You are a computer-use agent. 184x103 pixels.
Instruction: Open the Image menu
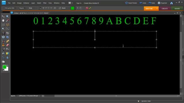tap(19, 3)
